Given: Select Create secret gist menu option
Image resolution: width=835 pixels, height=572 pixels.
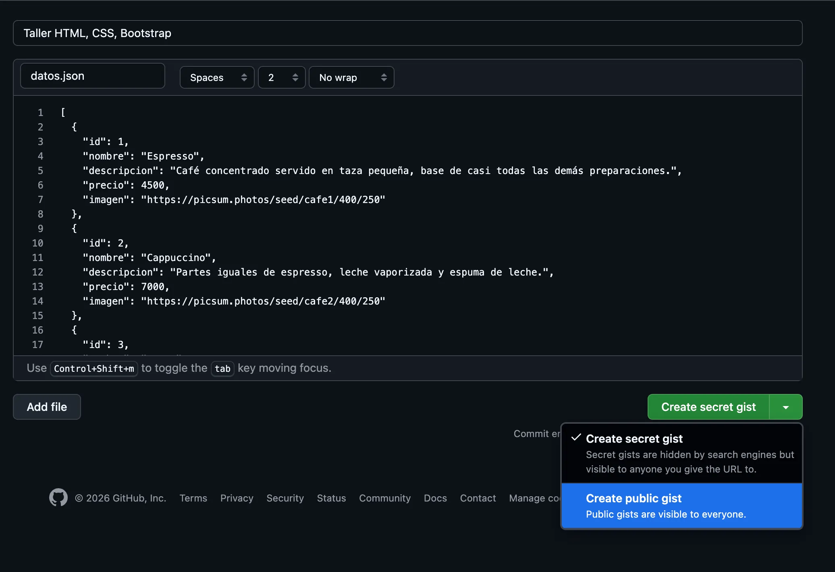Looking at the screenshot, I should [682, 453].
